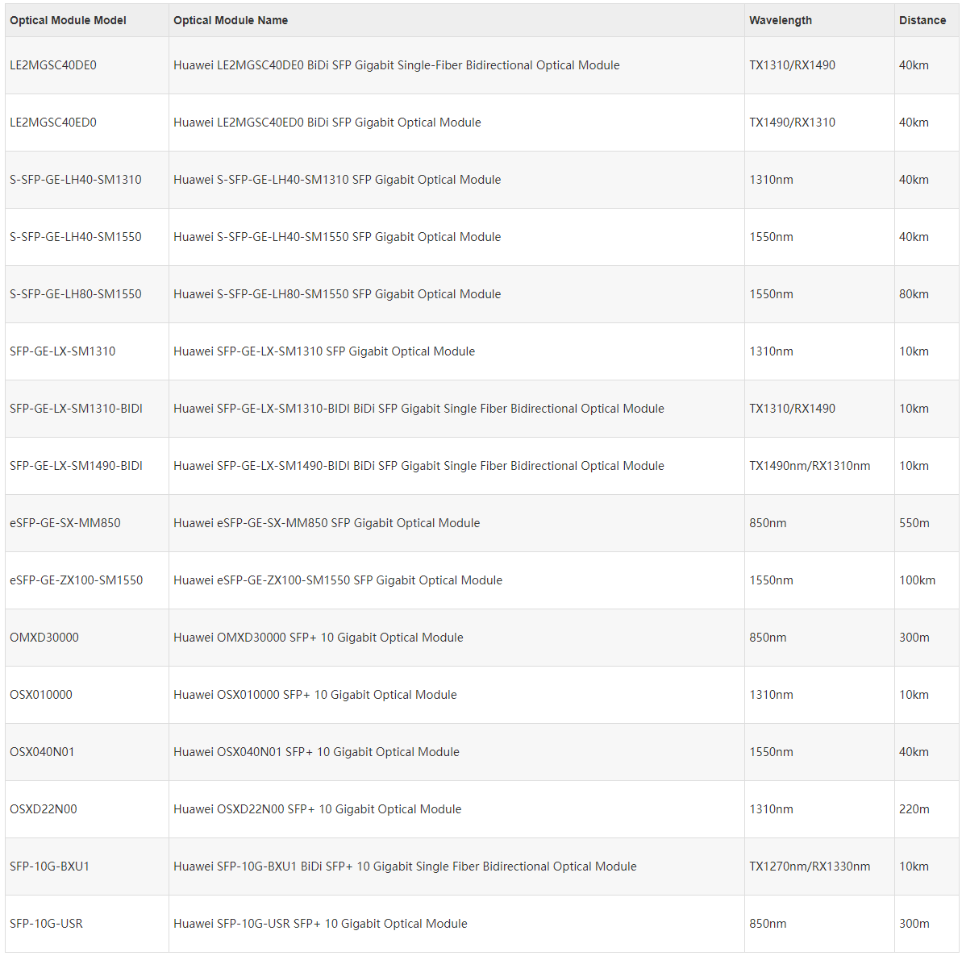The width and height of the screenshot is (962, 960).
Task: Select the SFP-GE-LX-SM1310-BIDI model cell
Action: point(86,409)
